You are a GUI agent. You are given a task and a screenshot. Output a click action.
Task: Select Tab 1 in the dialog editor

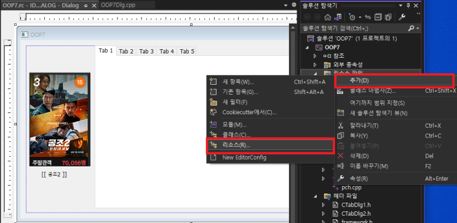(x=106, y=50)
